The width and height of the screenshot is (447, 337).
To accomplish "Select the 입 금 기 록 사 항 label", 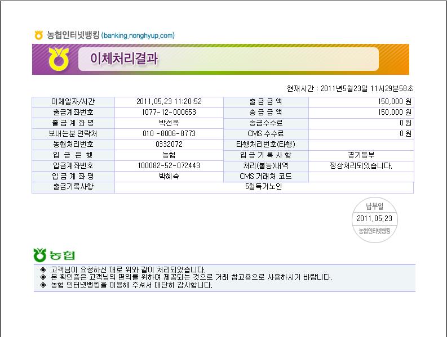I will [x=265, y=155].
